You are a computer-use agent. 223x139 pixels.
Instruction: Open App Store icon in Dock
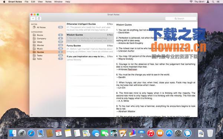point(169,133)
